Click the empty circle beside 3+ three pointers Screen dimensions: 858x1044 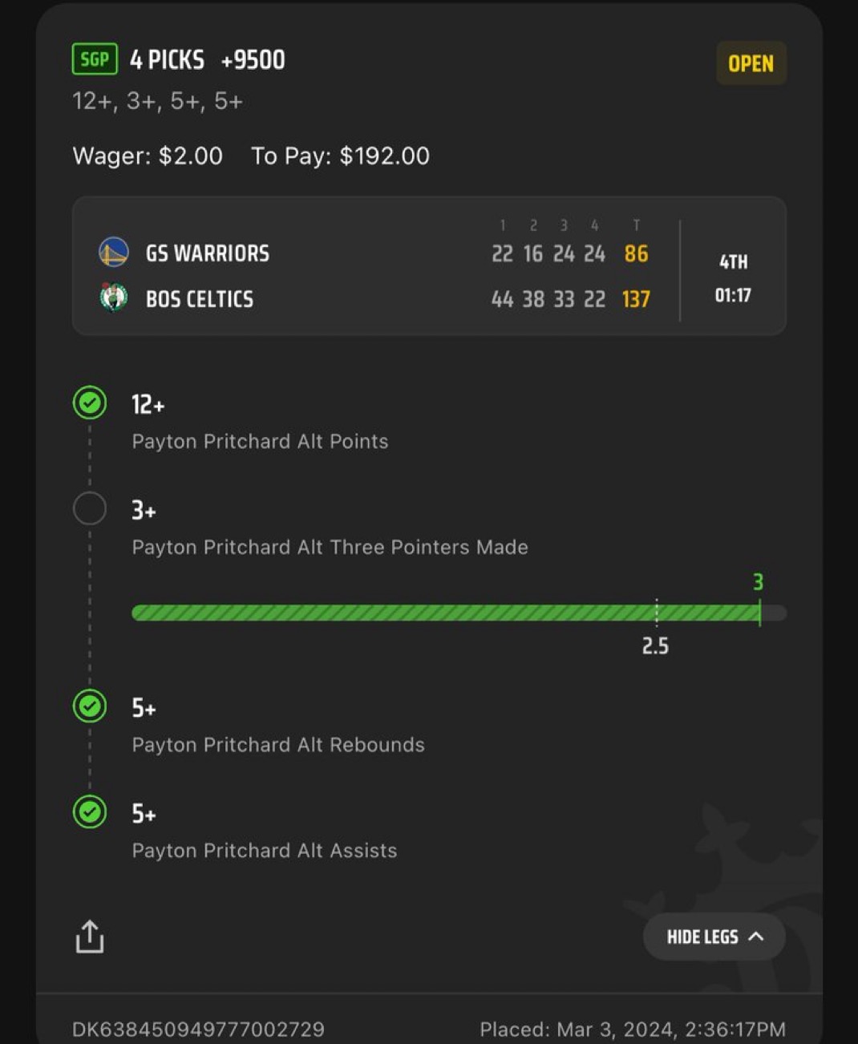click(90, 508)
